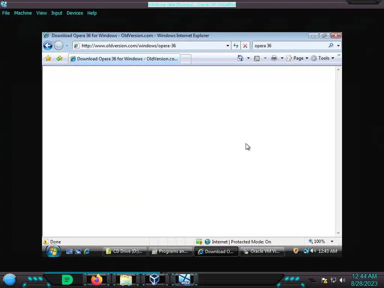Click the greyed Forward navigation button
The height and width of the screenshot is (288, 384).
(x=58, y=45)
